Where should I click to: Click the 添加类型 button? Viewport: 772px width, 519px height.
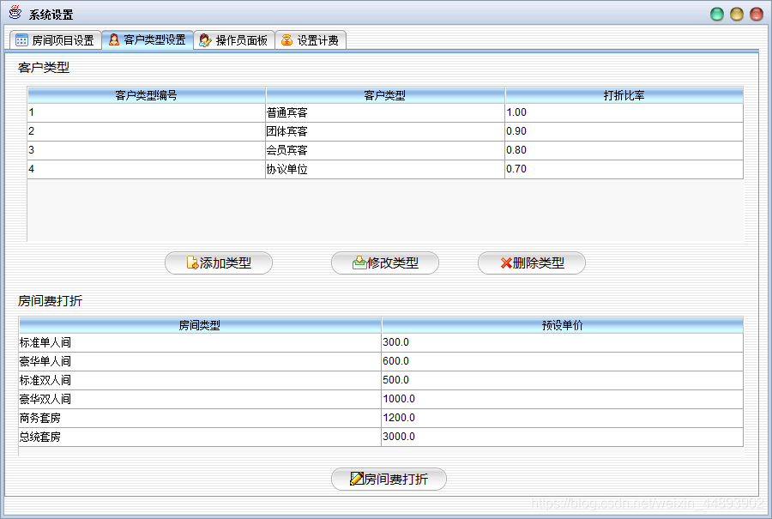point(219,263)
